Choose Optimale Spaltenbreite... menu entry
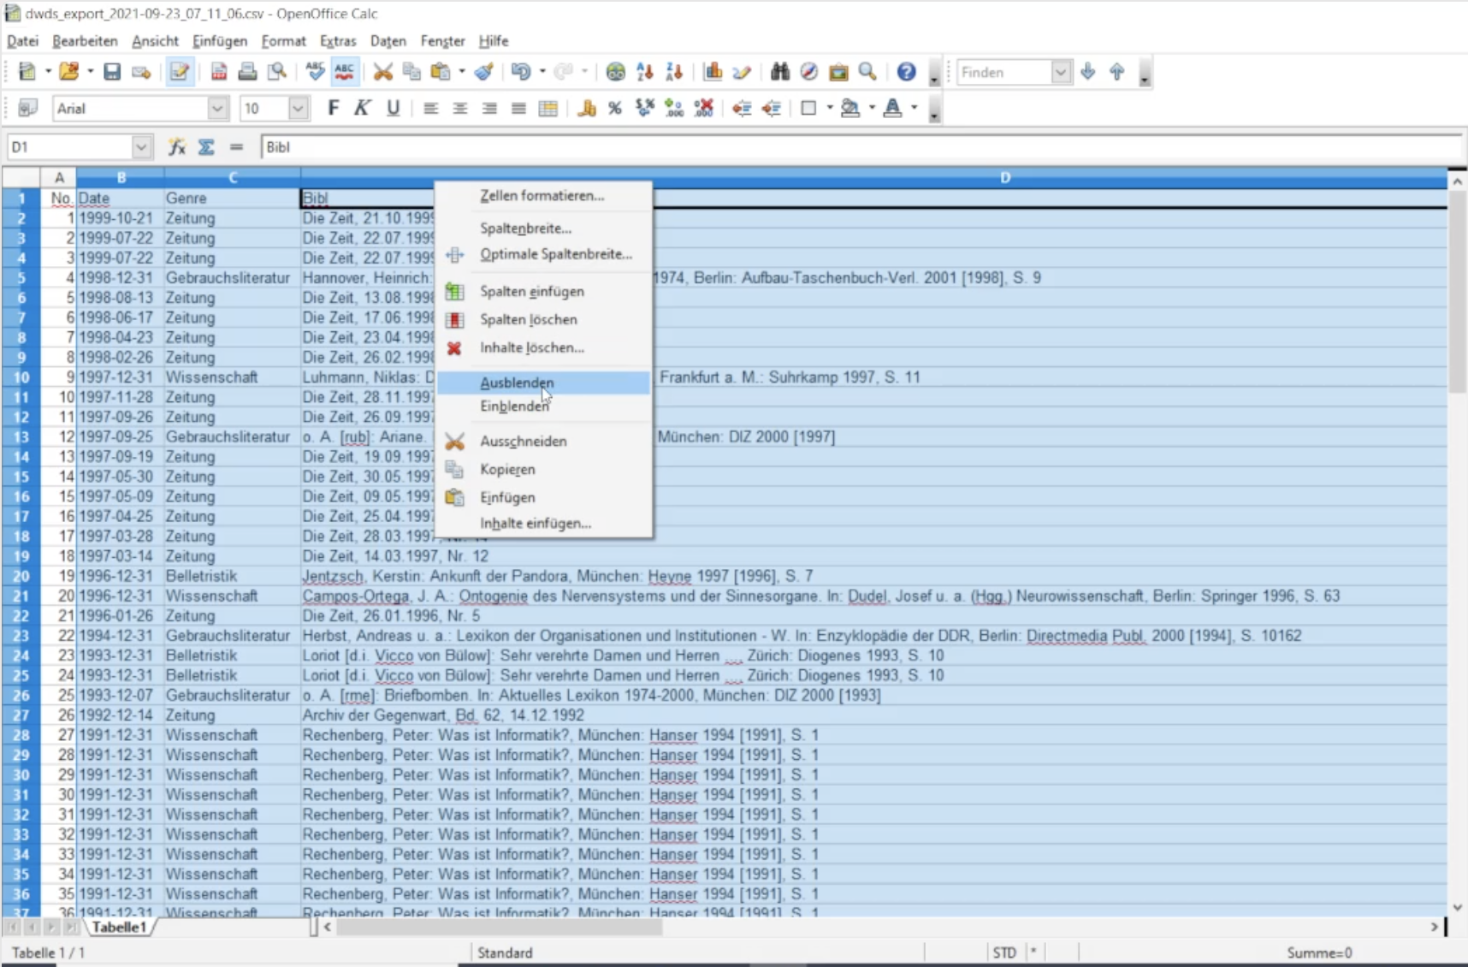The height and width of the screenshot is (967, 1468). coord(543,254)
